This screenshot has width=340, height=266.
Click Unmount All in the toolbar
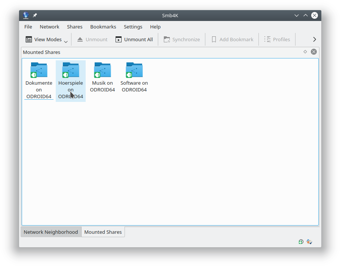tap(134, 39)
